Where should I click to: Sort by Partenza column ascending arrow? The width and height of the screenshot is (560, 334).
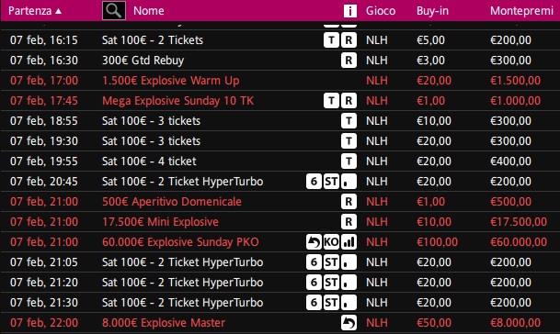[59, 11]
